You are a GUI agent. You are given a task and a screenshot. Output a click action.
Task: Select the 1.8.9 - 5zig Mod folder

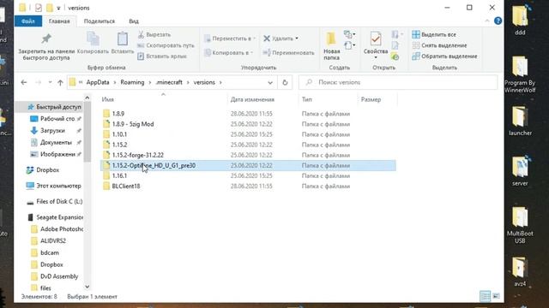pos(133,124)
